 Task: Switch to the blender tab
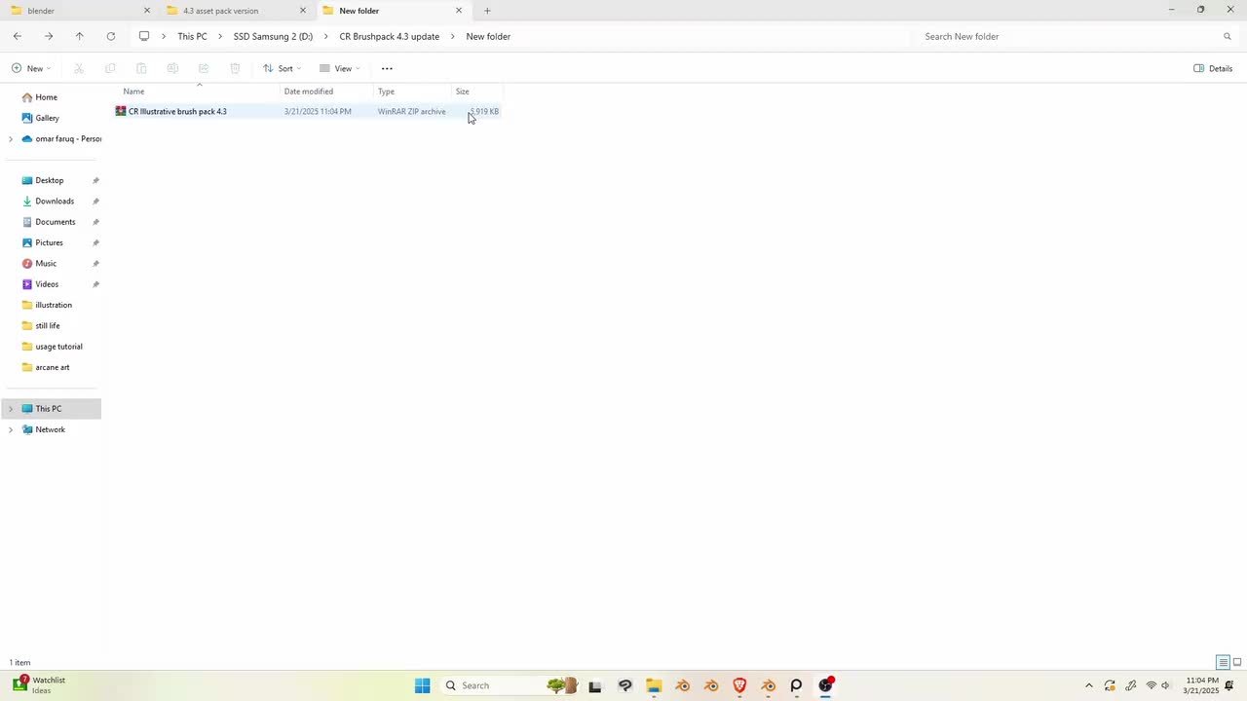pyautogui.click(x=78, y=11)
